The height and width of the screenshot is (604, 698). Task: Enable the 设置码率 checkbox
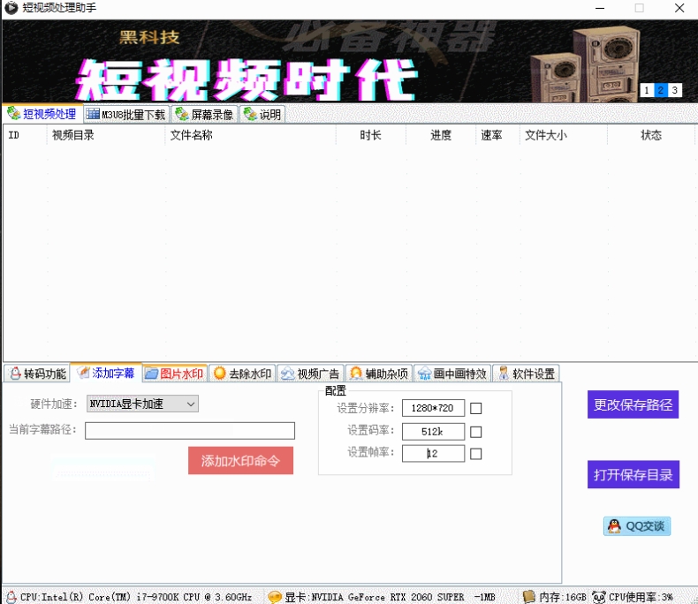point(476,432)
